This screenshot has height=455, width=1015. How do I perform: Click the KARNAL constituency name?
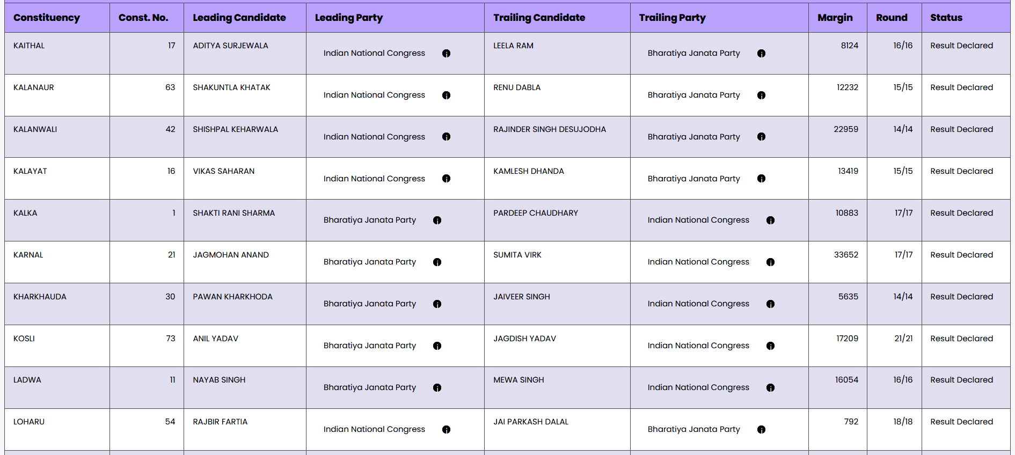(x=28, y=255)
